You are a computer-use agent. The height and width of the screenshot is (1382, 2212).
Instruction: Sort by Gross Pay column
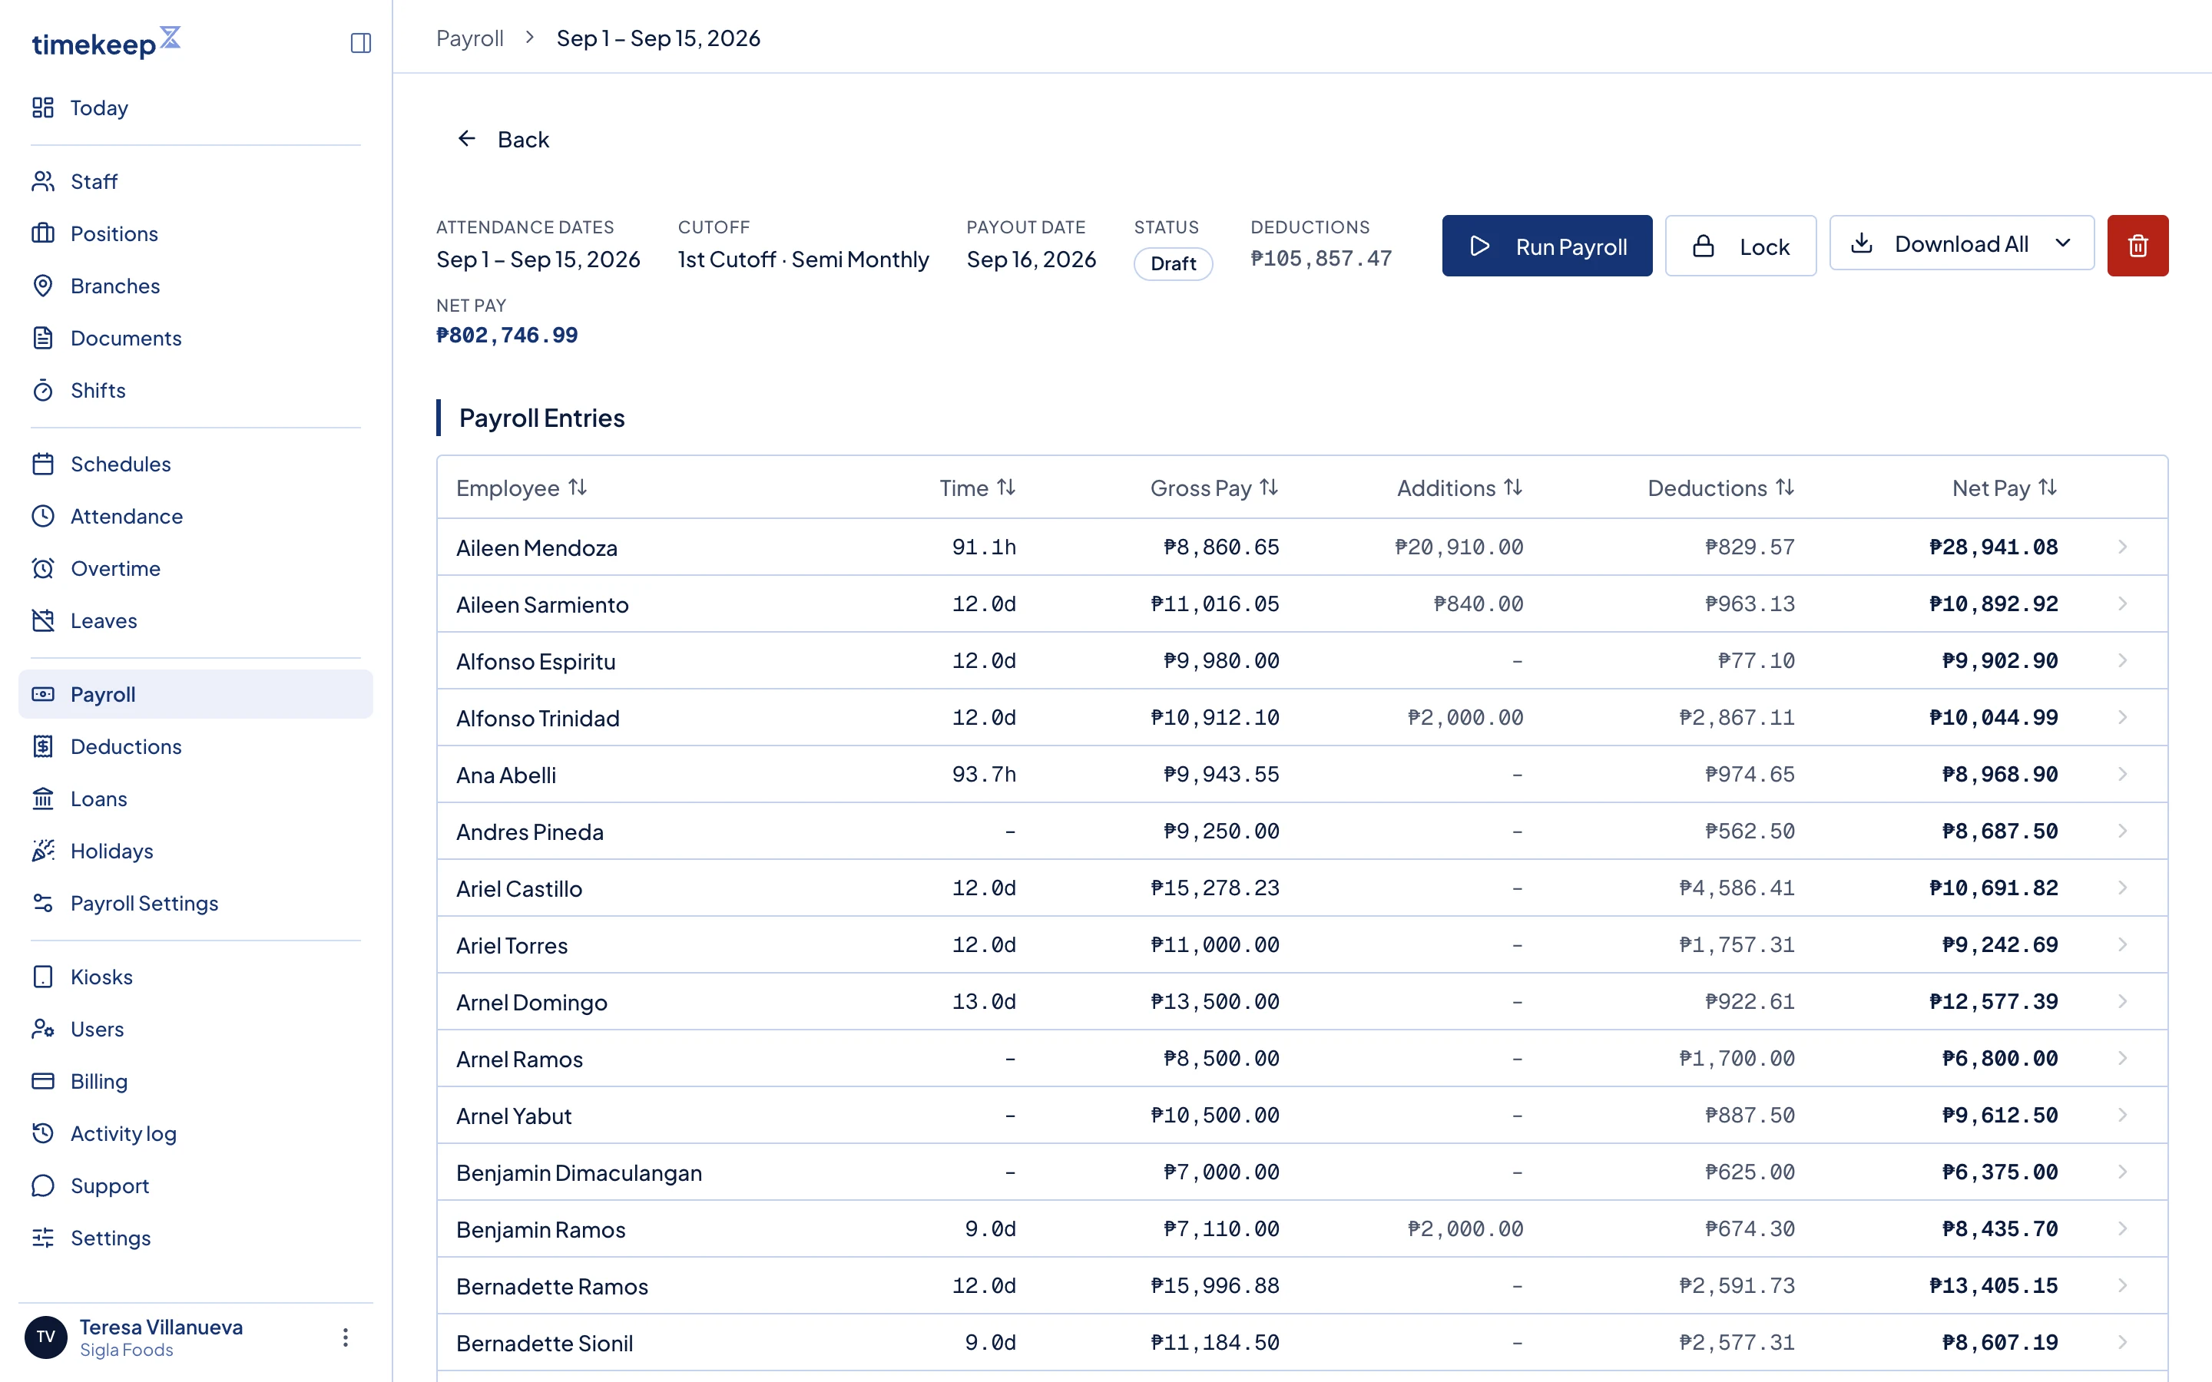pos(1214,488)
